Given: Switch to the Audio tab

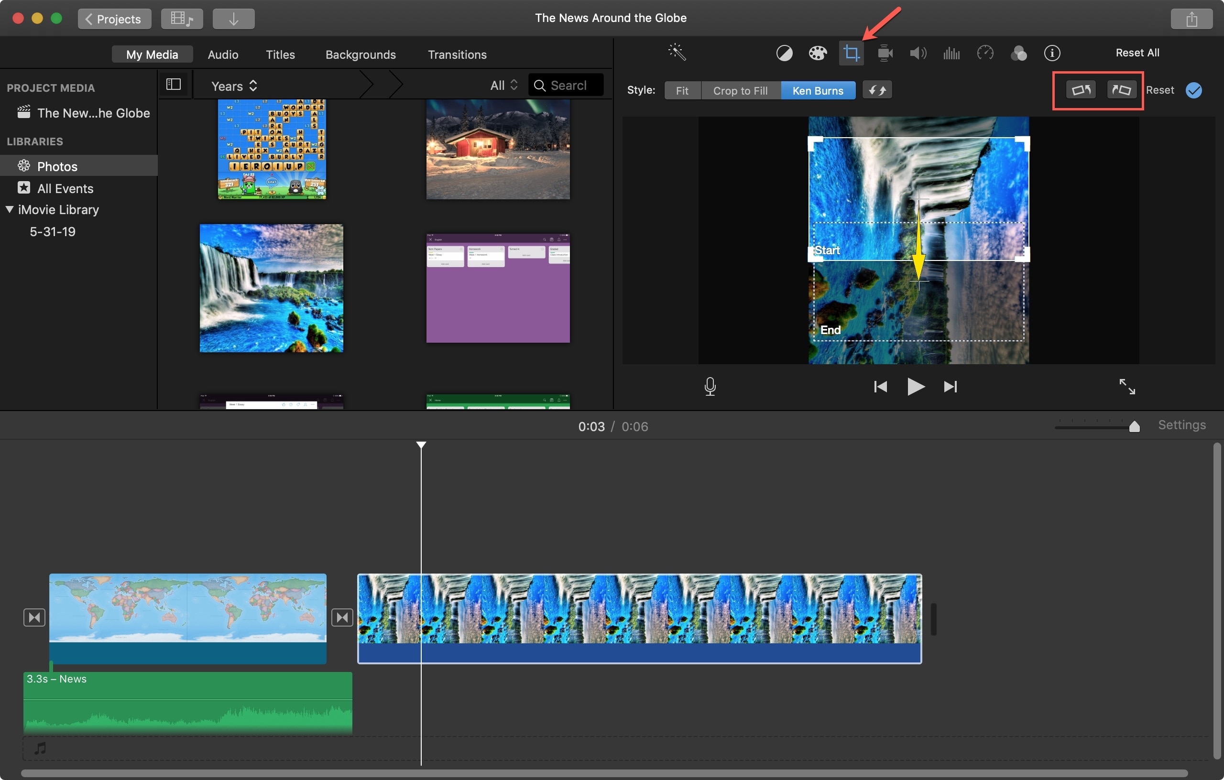Looking at the screenshot, I should pos(223,54).
